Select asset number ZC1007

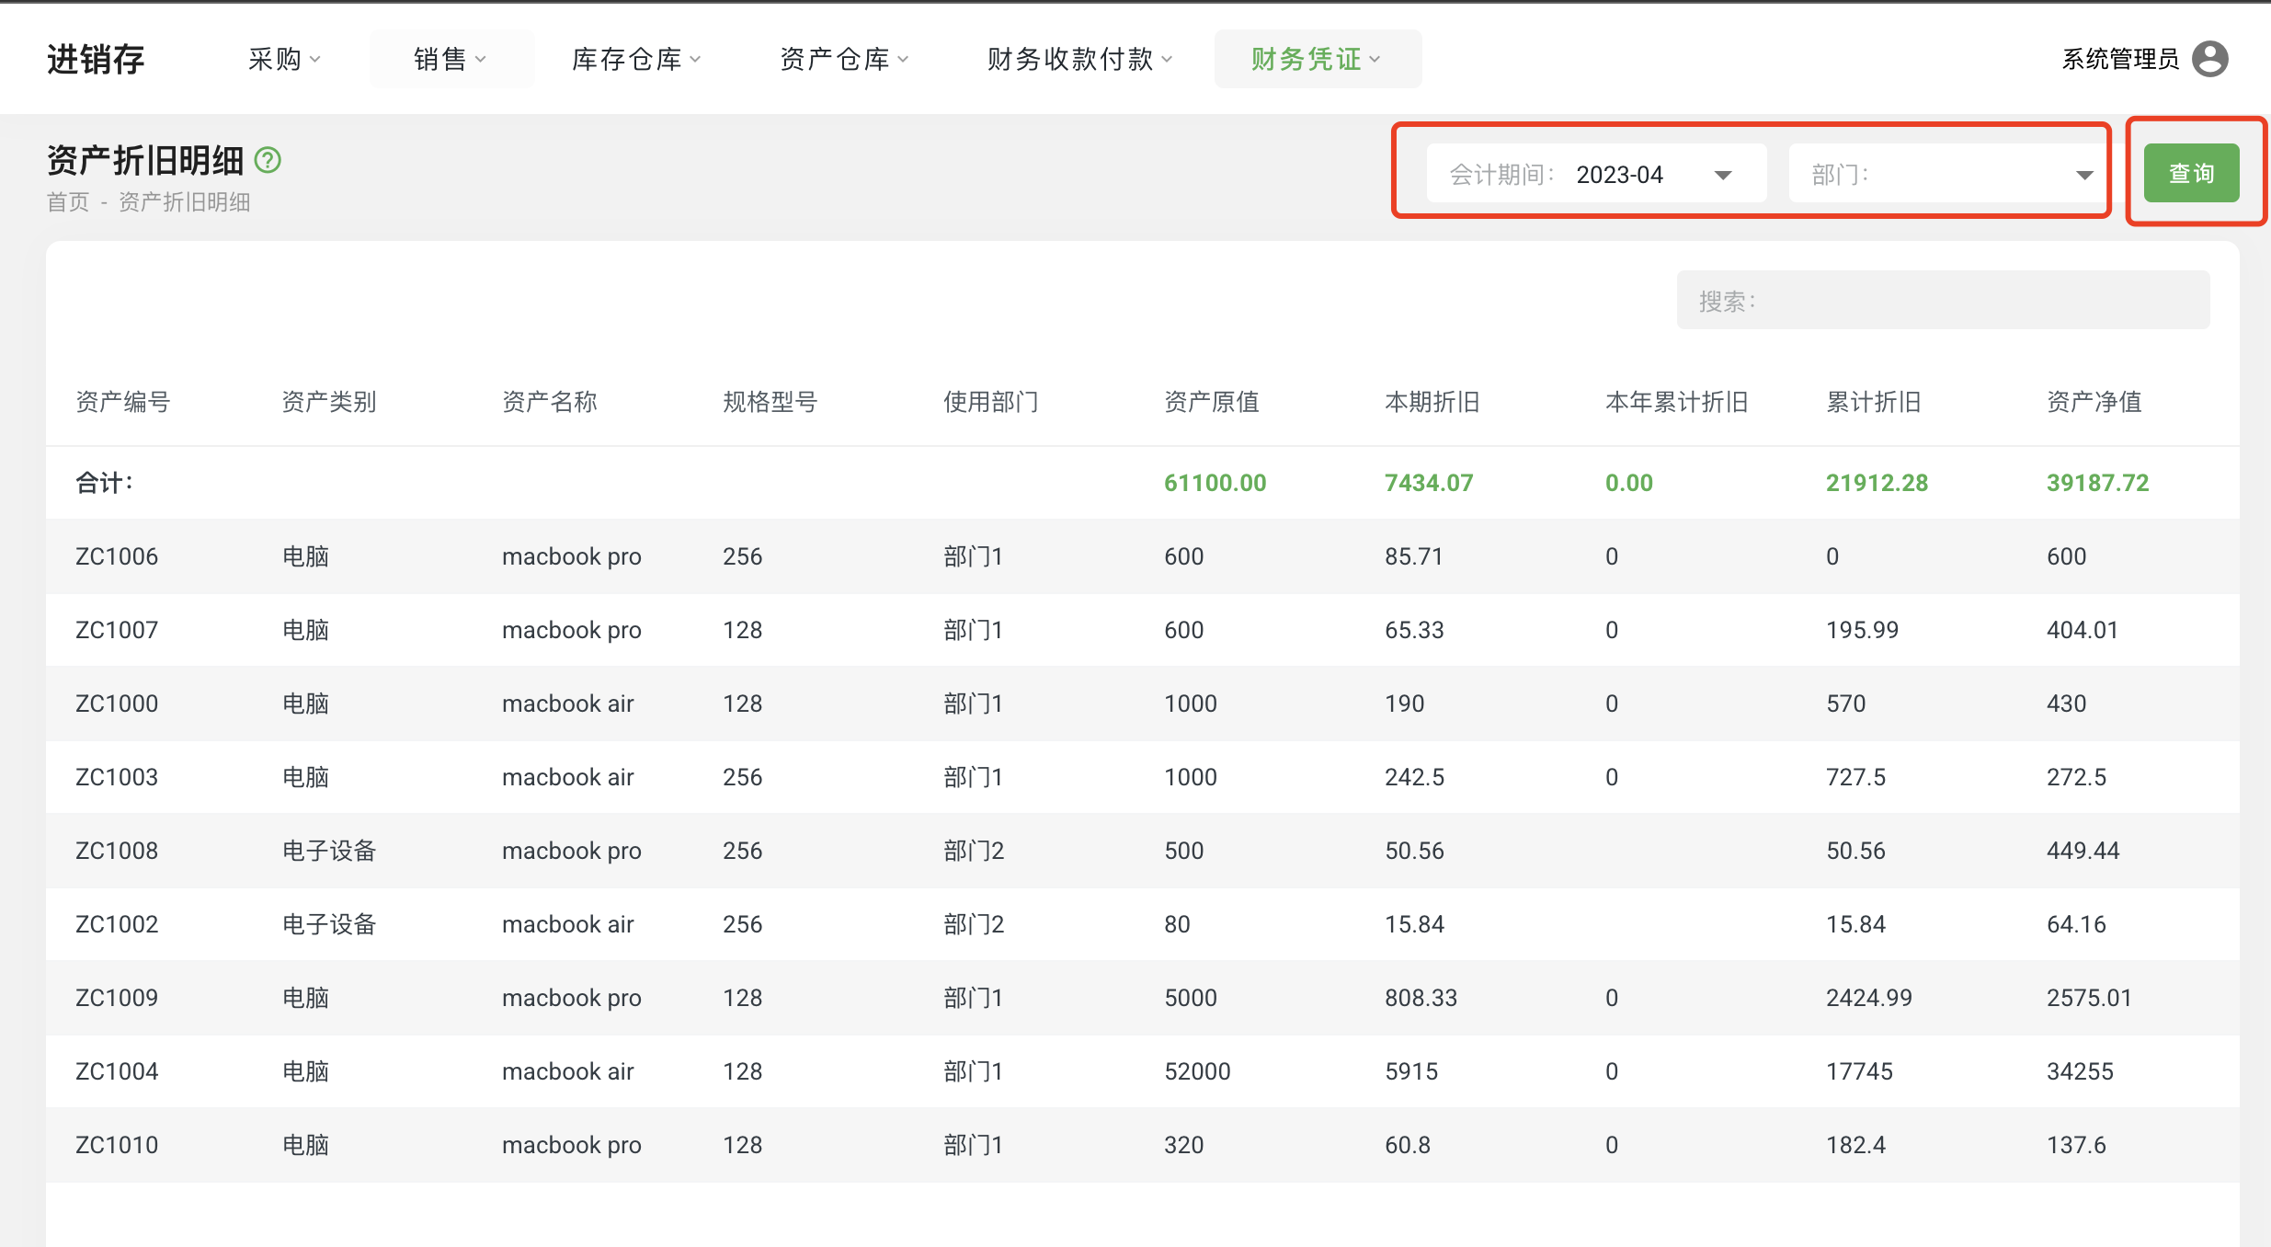coord(117,630)
